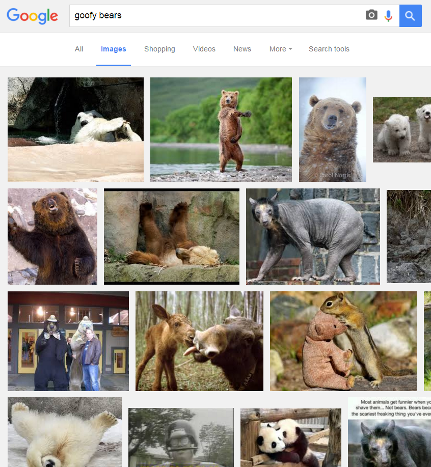
Task: Click the waving brown bear photo
Action: (x=52, y=236)
